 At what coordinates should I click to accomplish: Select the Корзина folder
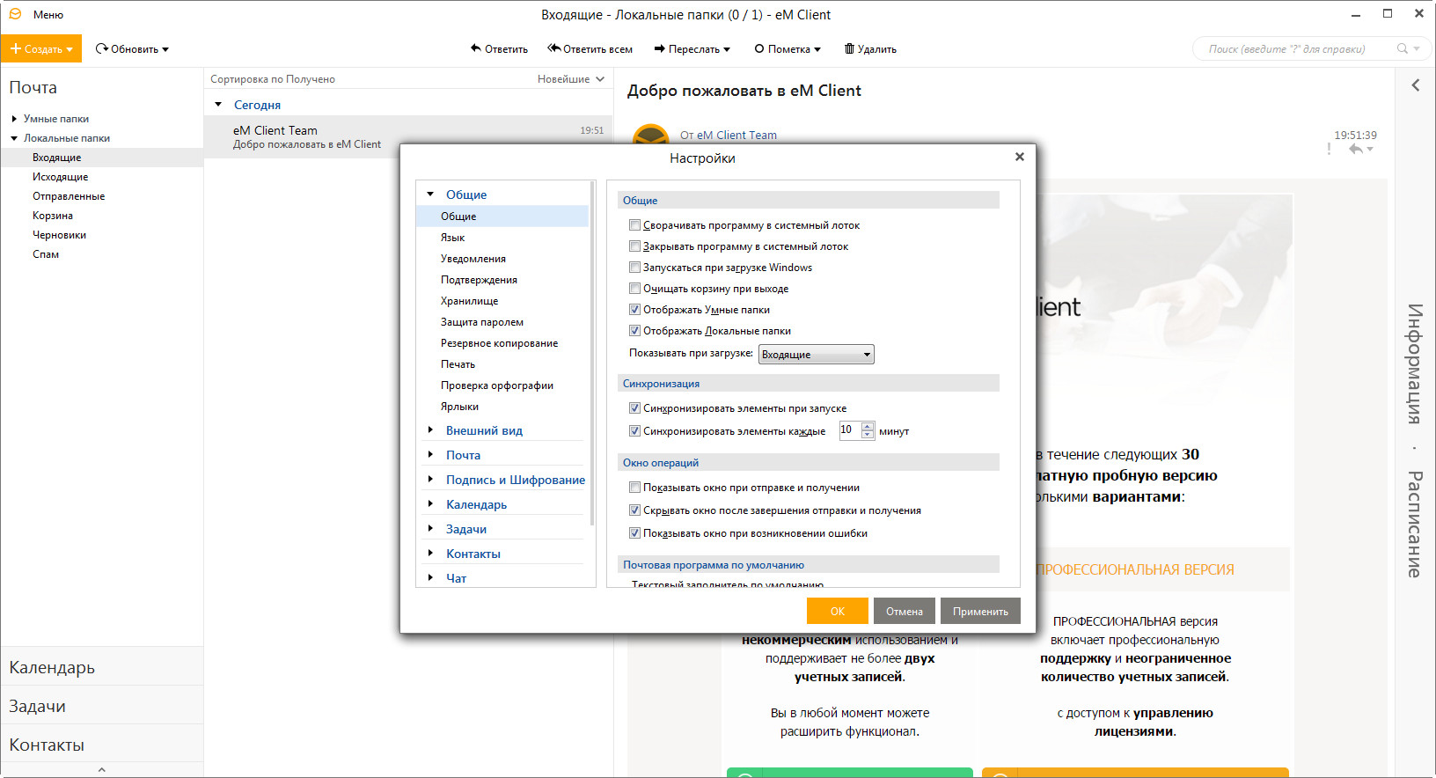(53, 216)
